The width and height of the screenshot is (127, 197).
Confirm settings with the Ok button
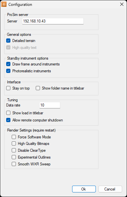coord(84,189)
